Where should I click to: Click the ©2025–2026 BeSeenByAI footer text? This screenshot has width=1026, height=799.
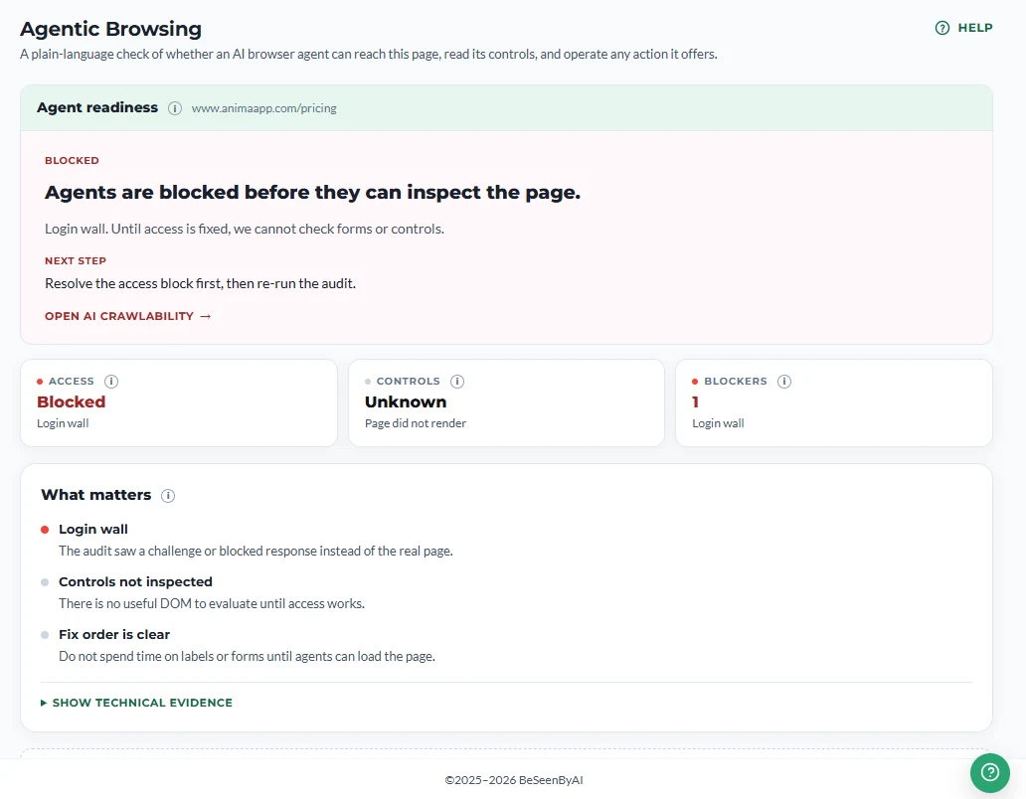pyautogui.click(x=514, y=780)
